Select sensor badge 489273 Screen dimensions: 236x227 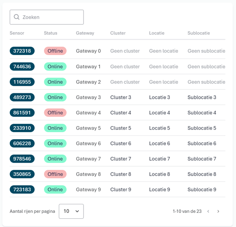pos(22,97)
